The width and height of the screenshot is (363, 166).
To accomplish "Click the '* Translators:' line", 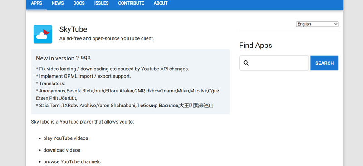I will point(50,83).
